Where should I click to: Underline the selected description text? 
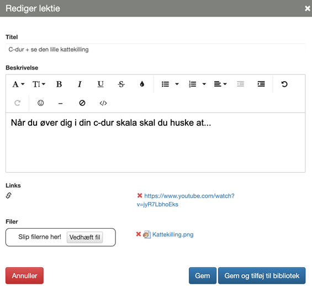tap(101, 84)
